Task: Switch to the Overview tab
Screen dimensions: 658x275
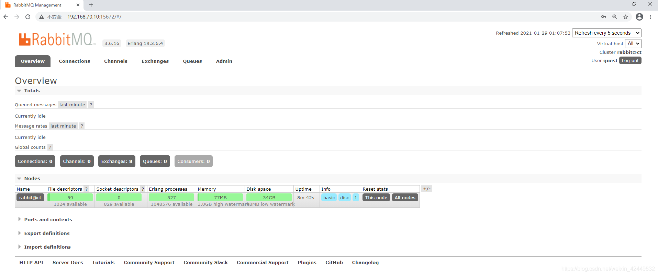Action: [33, 61]
